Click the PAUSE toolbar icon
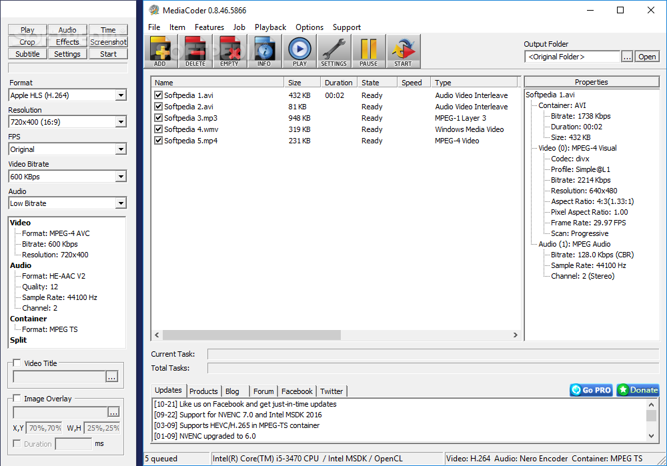The image size is (667, 466). click(x=368, y=51)
